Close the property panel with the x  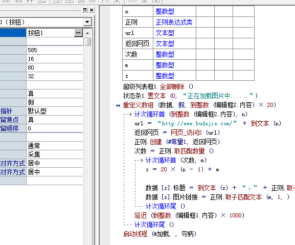coord(92,10)
